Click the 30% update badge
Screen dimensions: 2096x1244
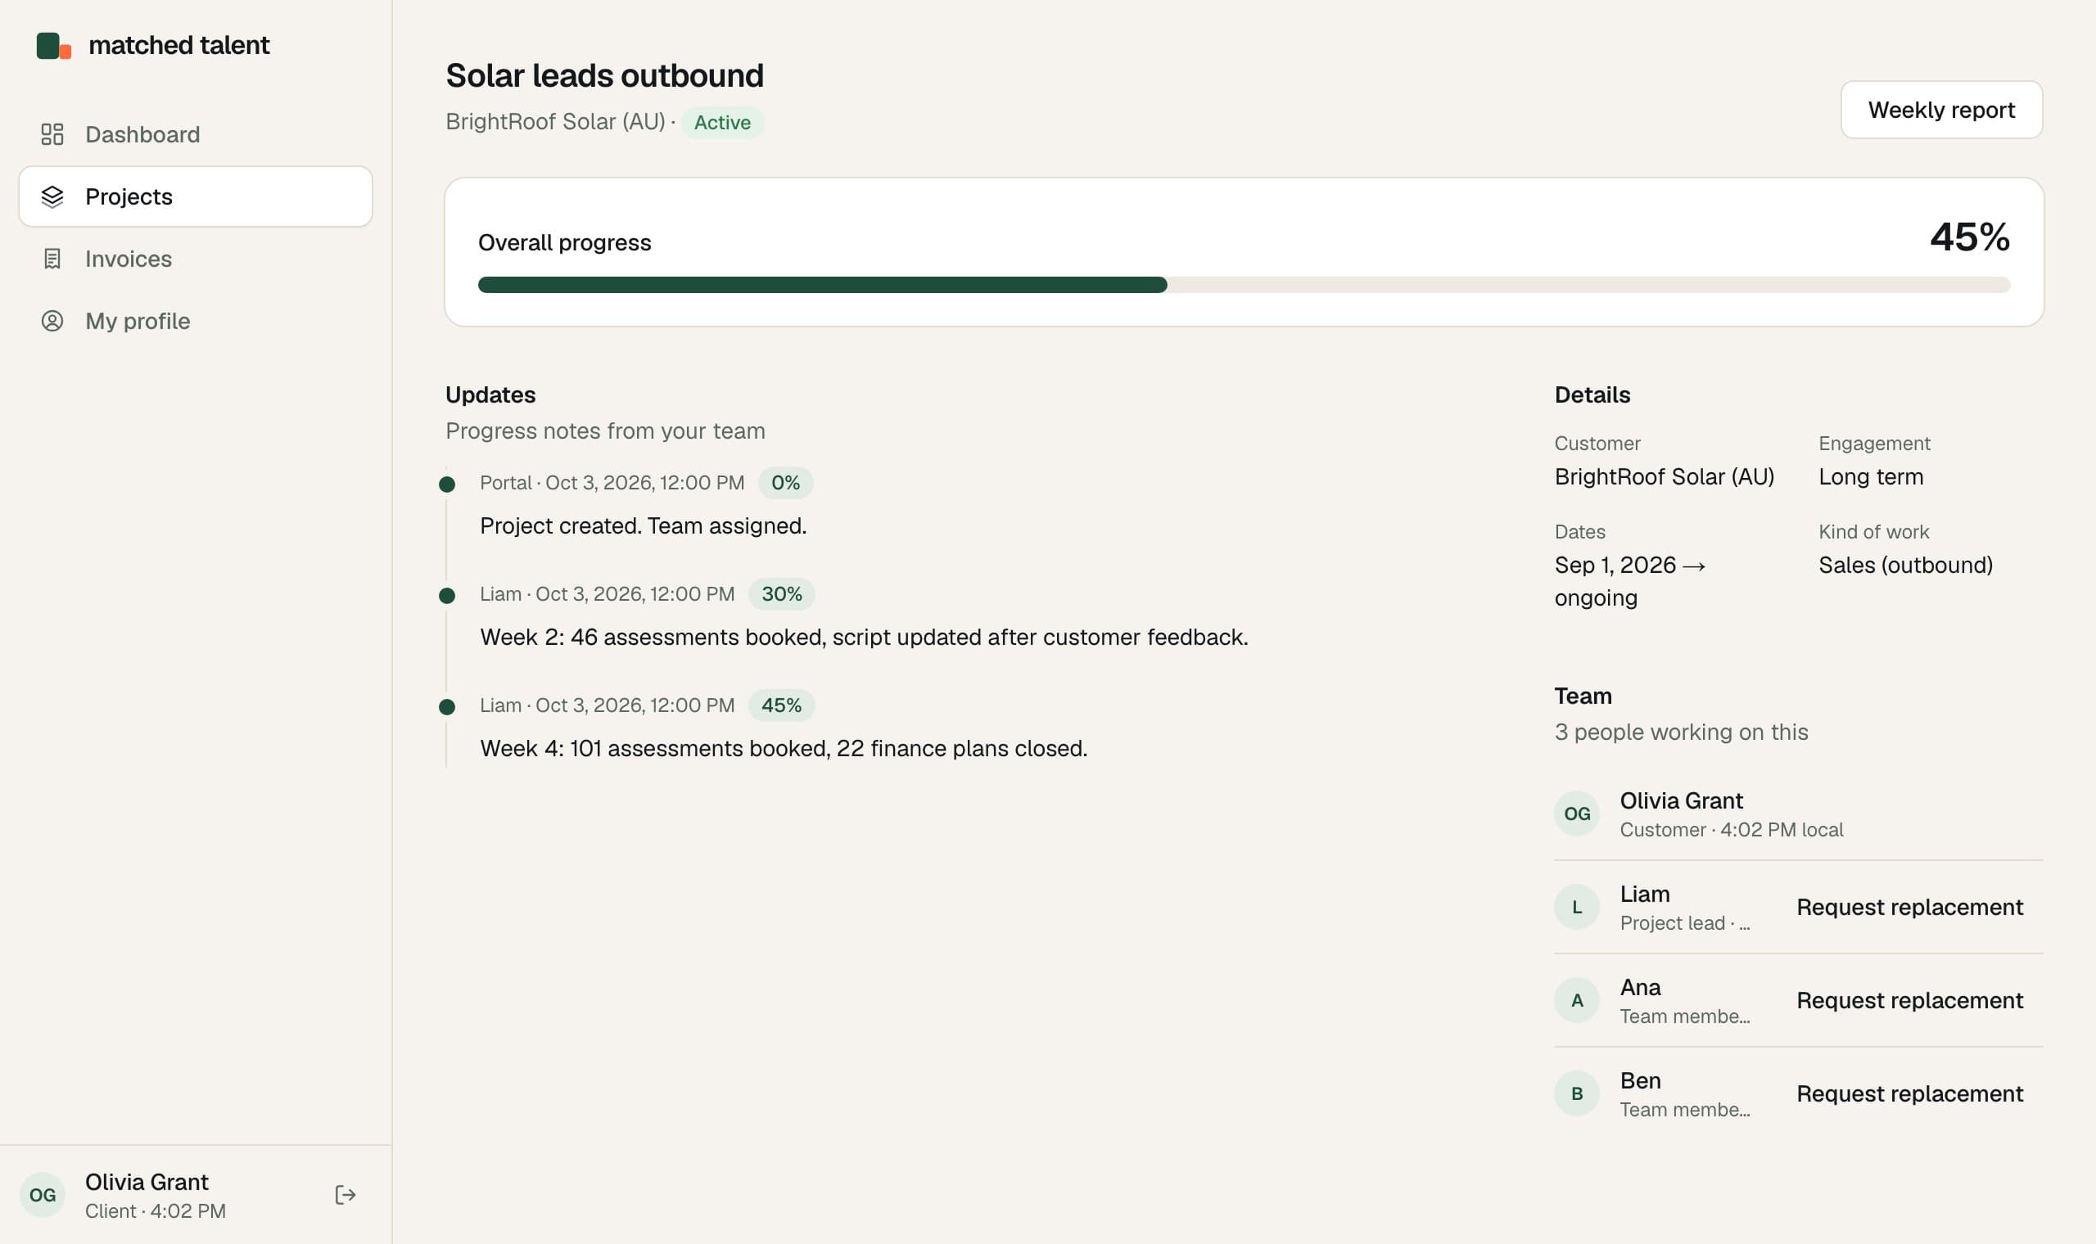coord(781,594)
